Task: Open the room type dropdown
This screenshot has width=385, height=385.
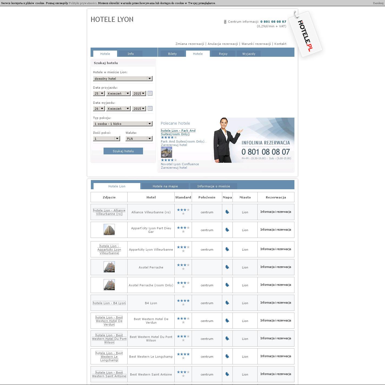Action: [123, 124]
